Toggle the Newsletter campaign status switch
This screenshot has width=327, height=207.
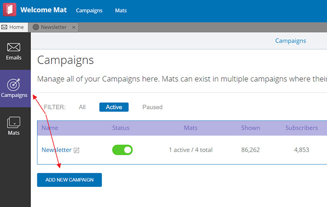pos(122,150)
